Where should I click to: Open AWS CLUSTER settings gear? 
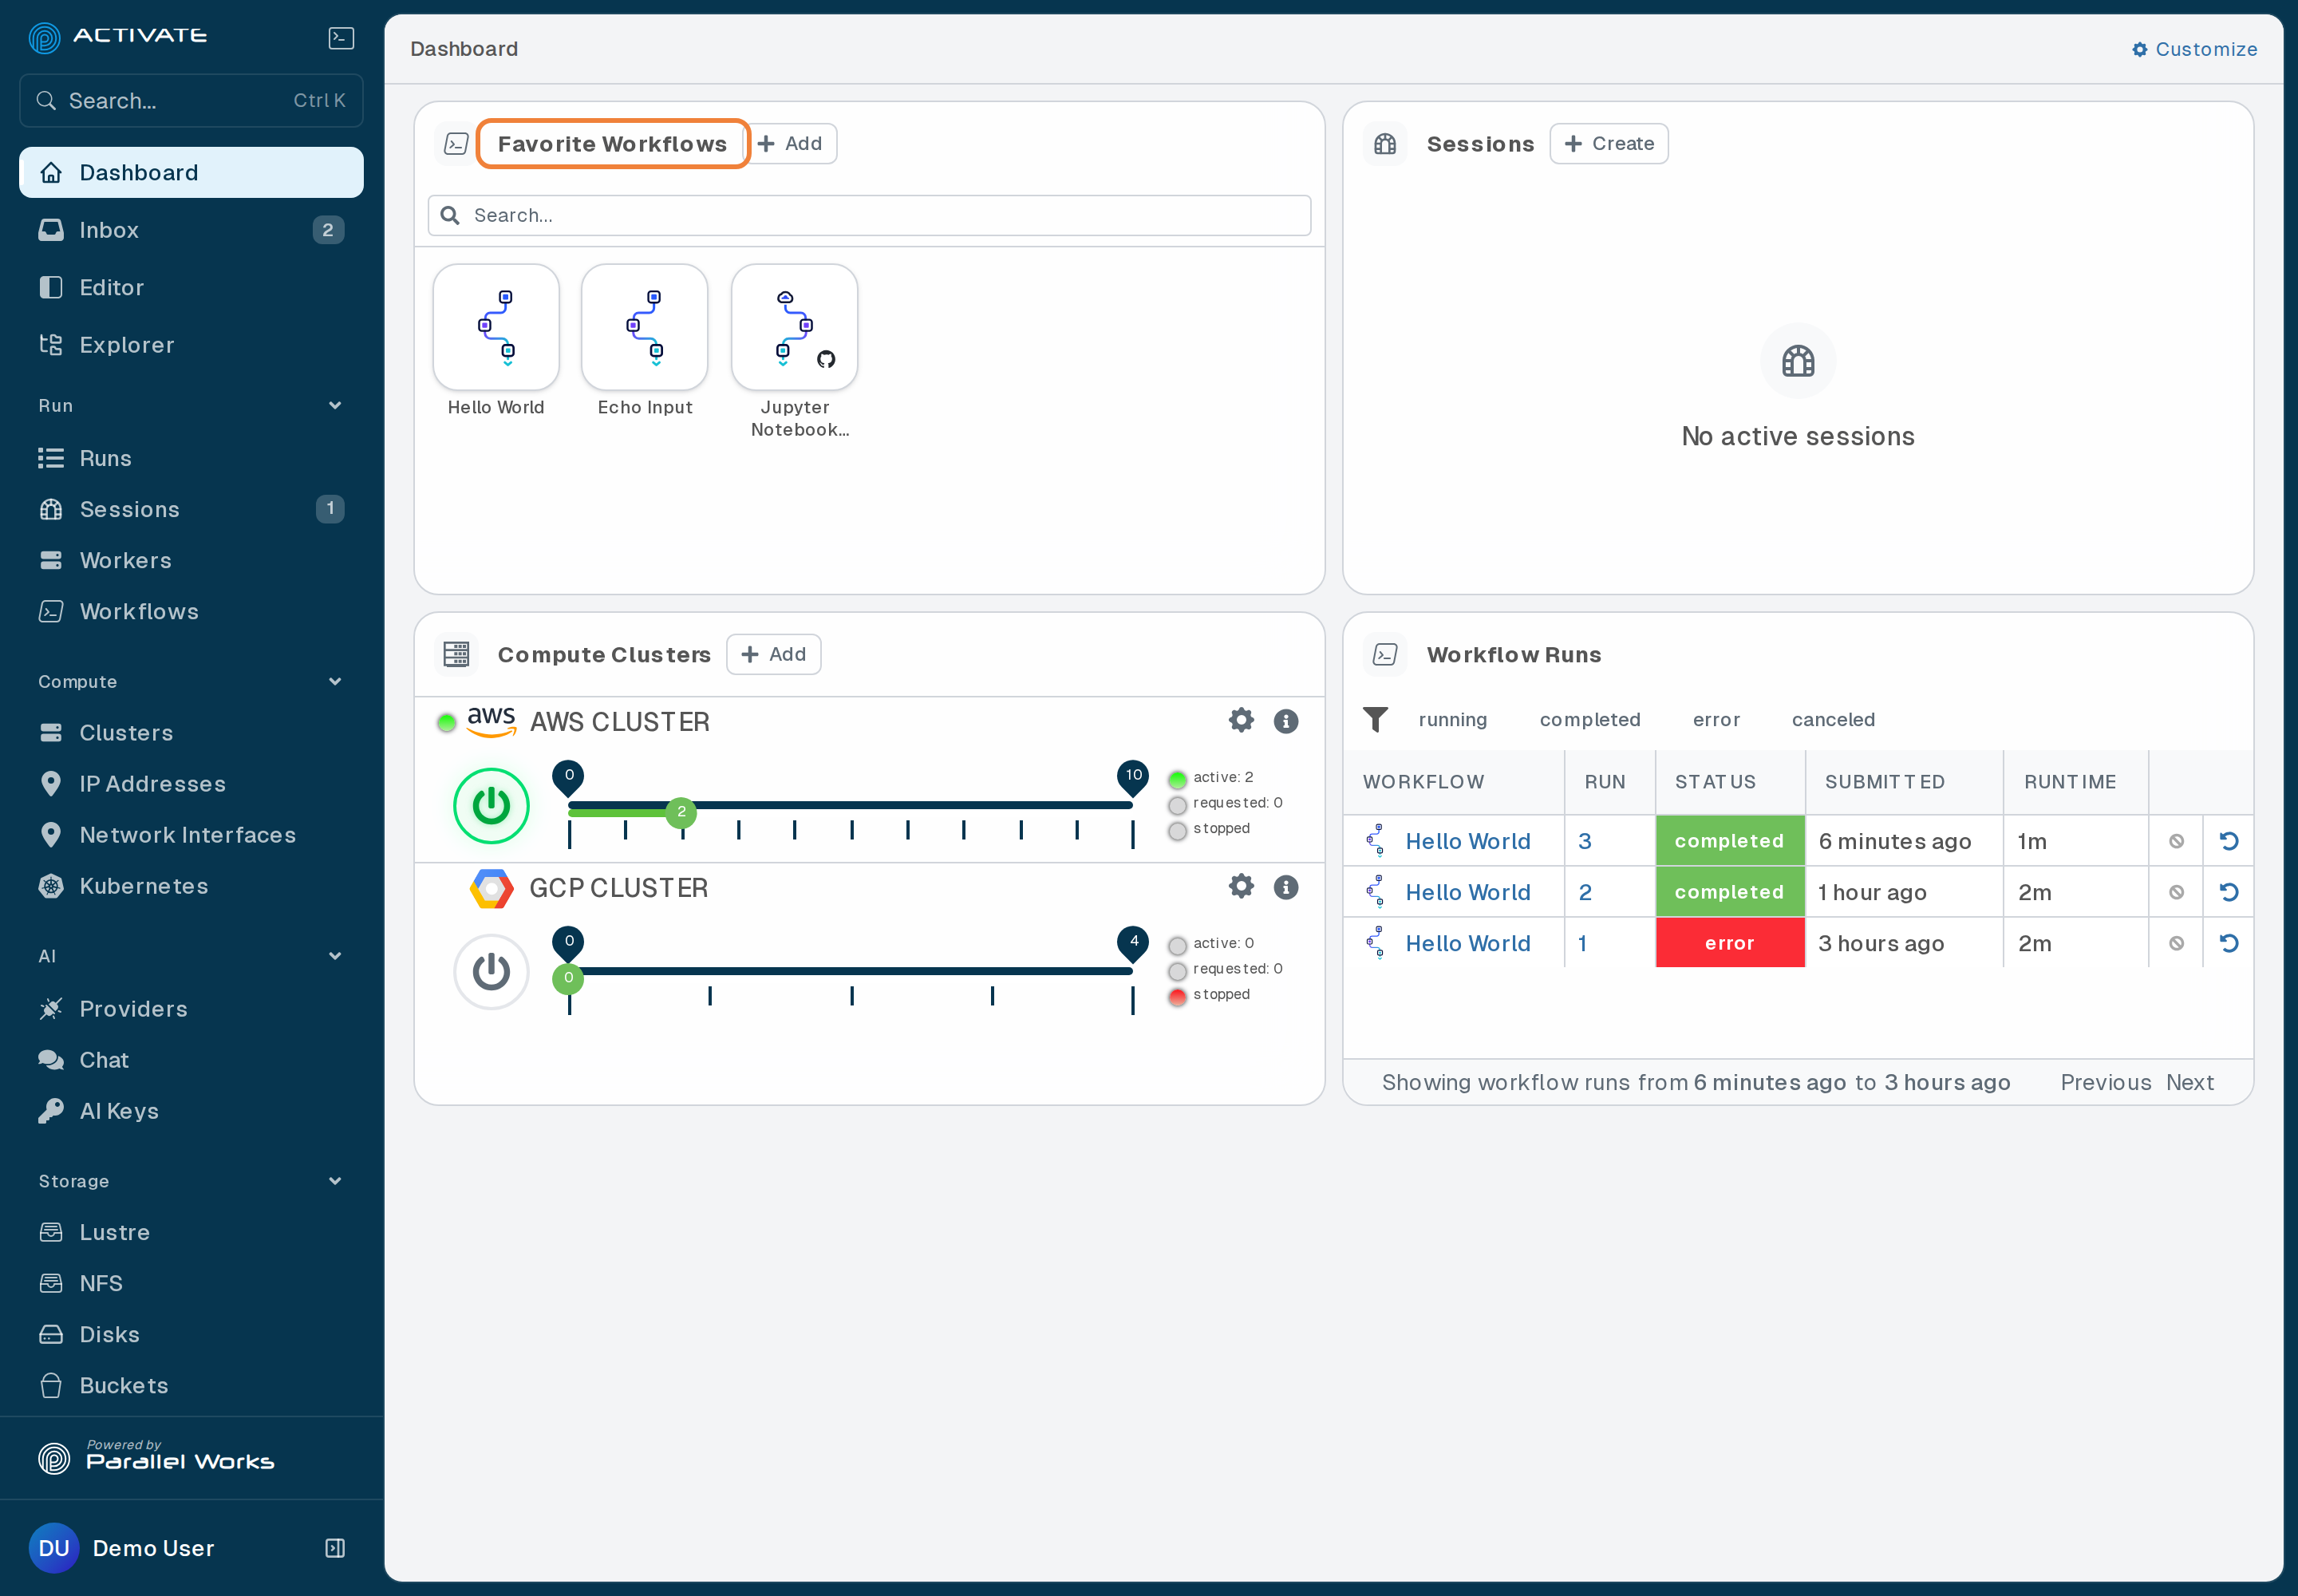coord(1241,720)
